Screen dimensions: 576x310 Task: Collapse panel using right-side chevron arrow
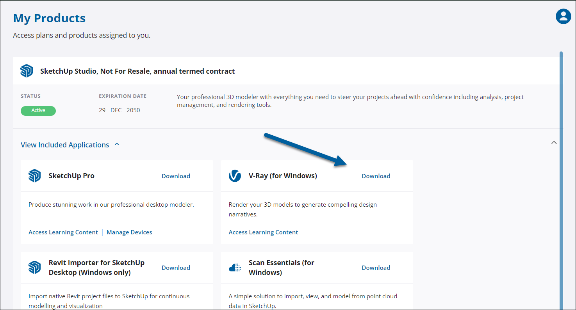554,143
